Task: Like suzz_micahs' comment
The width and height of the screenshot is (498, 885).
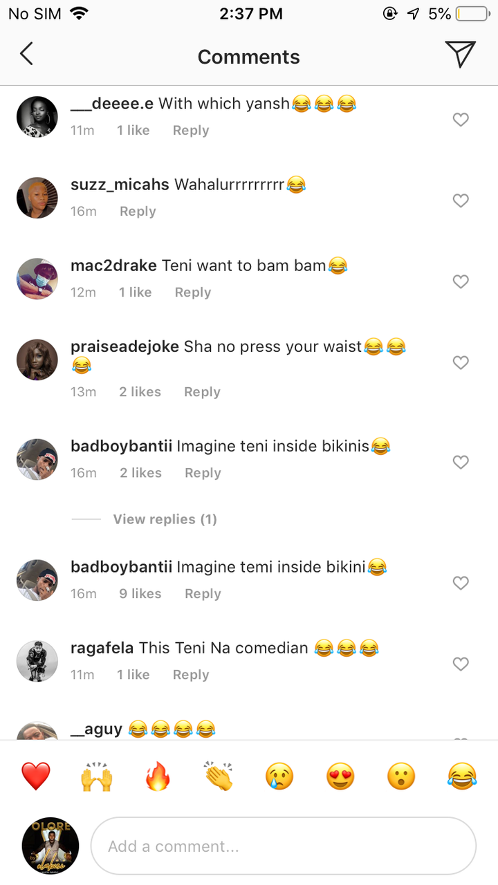Action: point(461,201)
